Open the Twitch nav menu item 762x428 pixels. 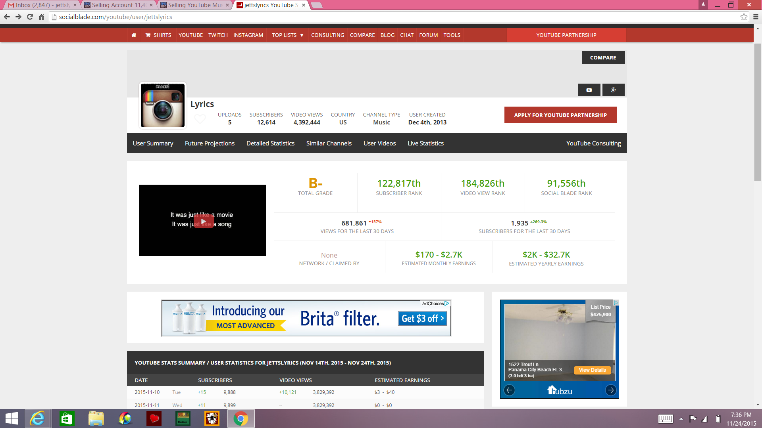[x=218, y=35]
